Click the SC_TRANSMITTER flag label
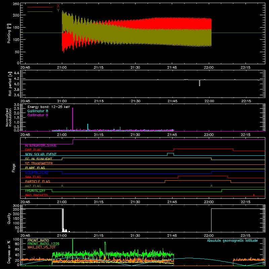Viewport: 269px width, 269px height. click(x=39, y=163)
